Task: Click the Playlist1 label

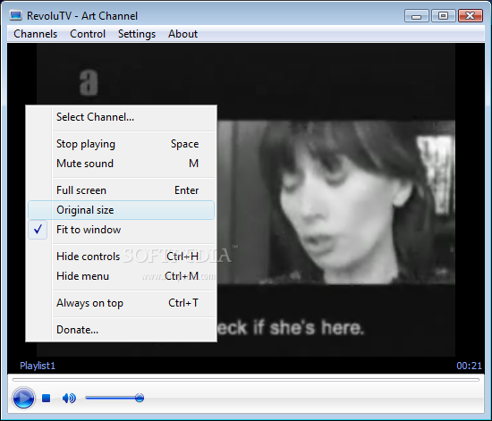Action: [x=38, y=366]
